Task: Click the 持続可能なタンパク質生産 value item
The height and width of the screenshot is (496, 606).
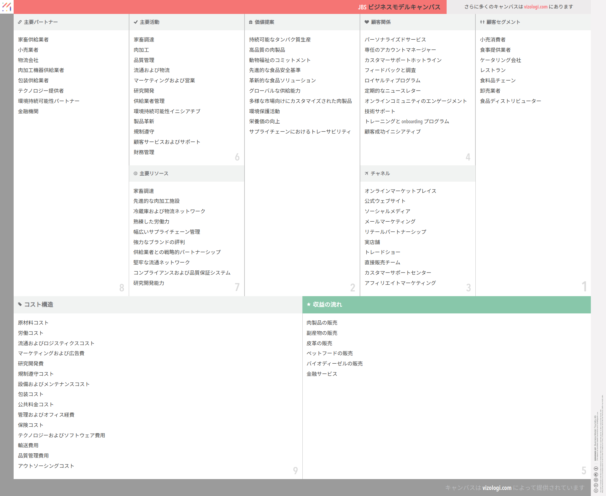Action: coord(280,40)
